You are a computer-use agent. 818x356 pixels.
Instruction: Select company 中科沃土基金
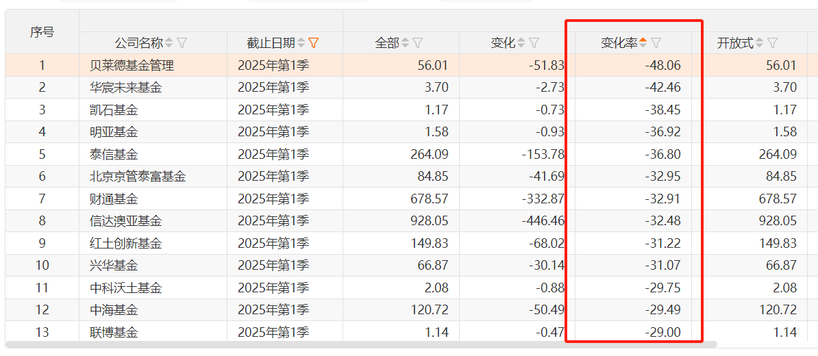[126, 288]
